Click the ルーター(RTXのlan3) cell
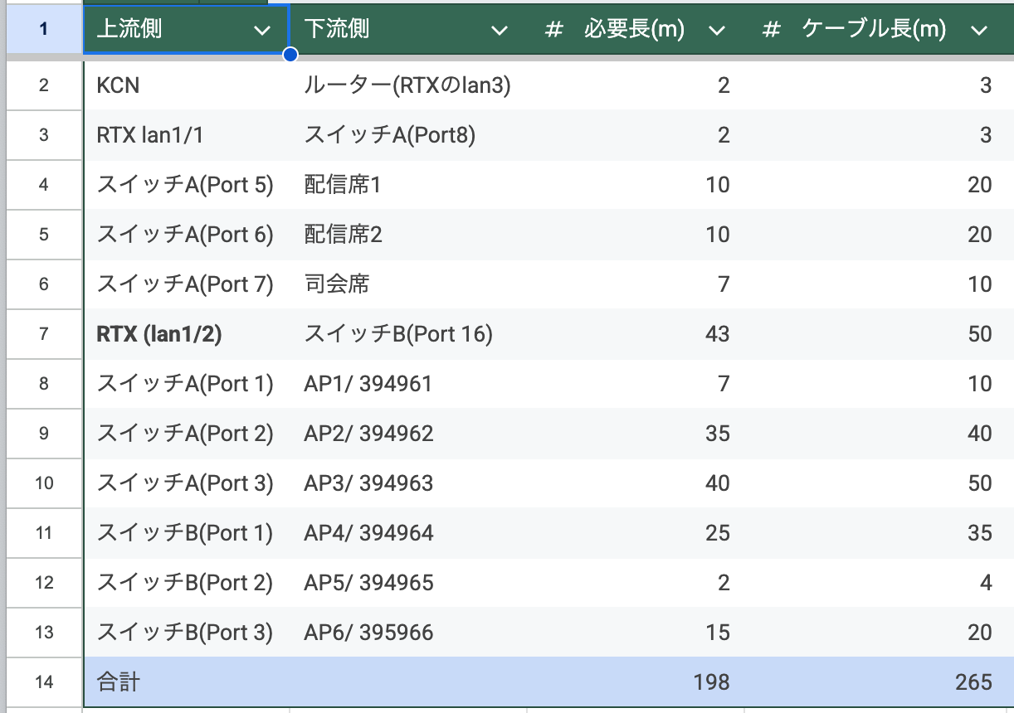The height and width of the screenshot is (713, 1014). tap(407, 85)
